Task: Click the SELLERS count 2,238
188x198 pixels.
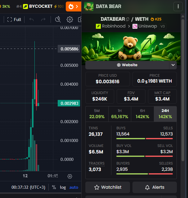Action: pos(167,169)
